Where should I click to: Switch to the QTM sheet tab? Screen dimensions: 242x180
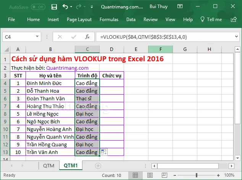[48, 165]
